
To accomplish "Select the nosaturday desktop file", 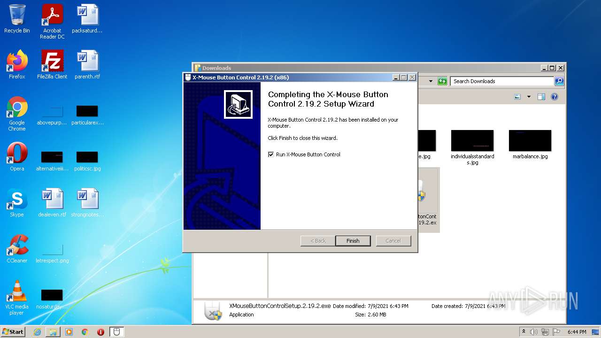I will coord(52,299).
